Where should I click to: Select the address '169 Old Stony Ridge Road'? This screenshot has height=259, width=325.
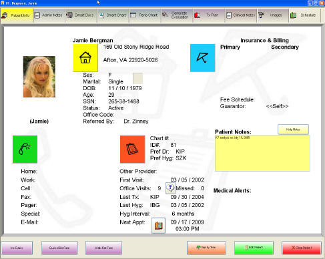(x=136, y=47)
